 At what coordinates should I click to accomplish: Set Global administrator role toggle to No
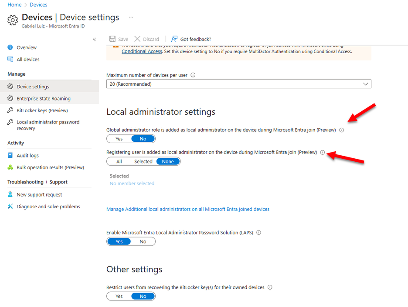[x=143, y=139]
